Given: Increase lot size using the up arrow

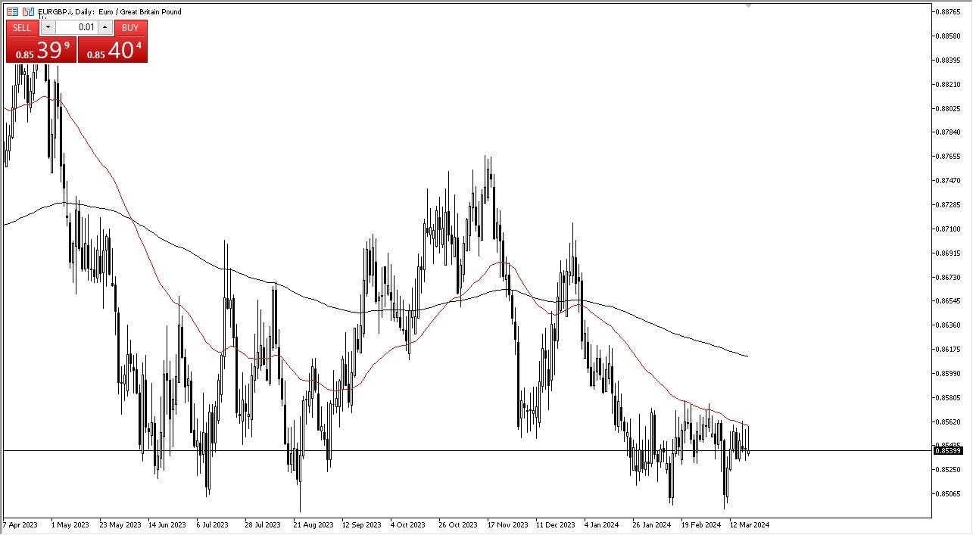Looking at the screenshot, I should (104, 26).
